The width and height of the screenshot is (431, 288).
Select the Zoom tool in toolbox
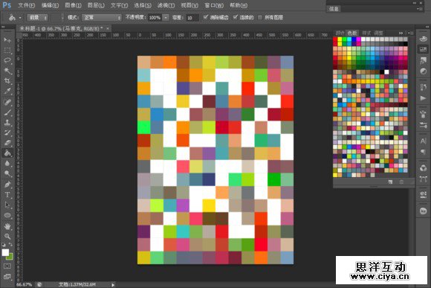(7, 236)
